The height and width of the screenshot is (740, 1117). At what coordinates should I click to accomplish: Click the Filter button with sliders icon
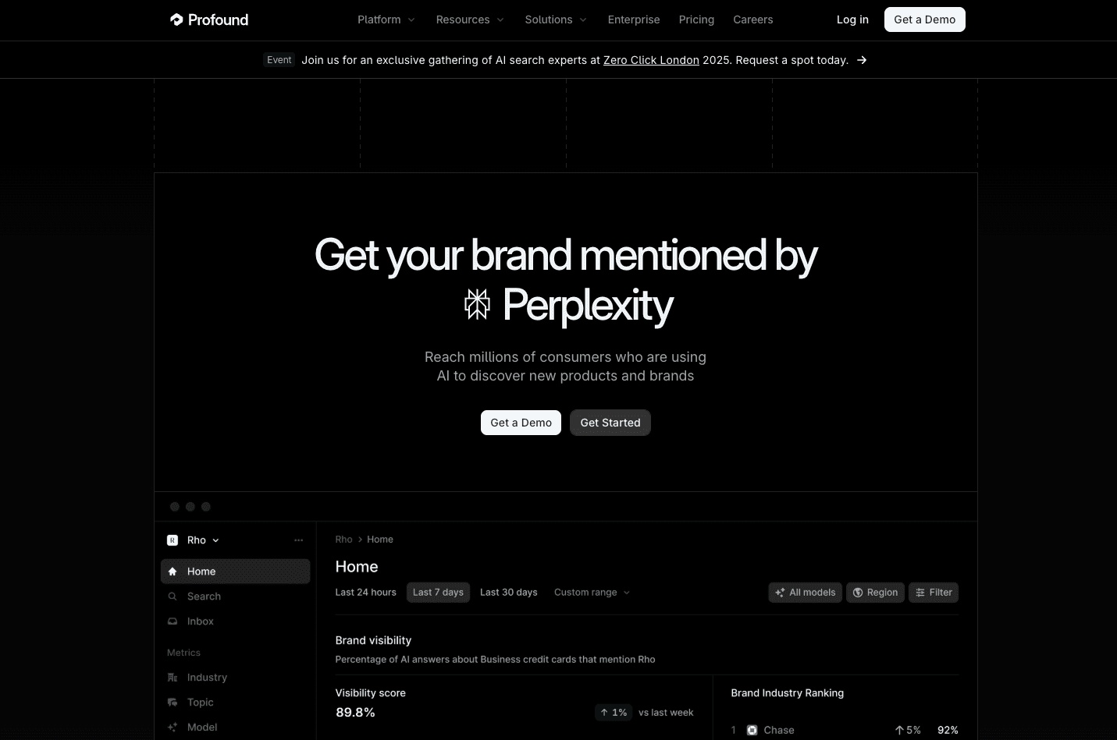click(934, 593)
